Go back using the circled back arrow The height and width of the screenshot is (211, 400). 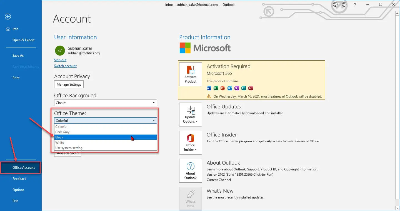pyautogui.click(x=8, y=17)
